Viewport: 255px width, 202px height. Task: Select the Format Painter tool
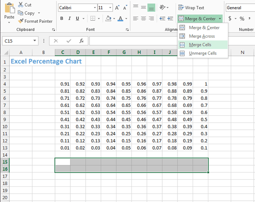click(21, 21)
